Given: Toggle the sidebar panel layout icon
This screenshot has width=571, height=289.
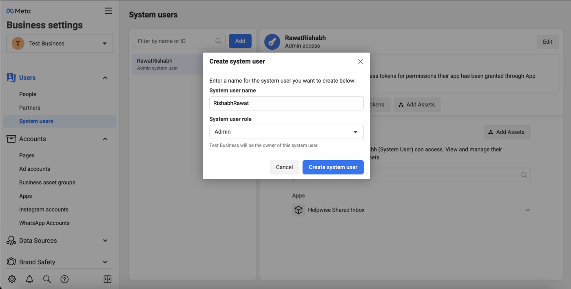Looking at the screenshot, I should click(x=108, y=279).
